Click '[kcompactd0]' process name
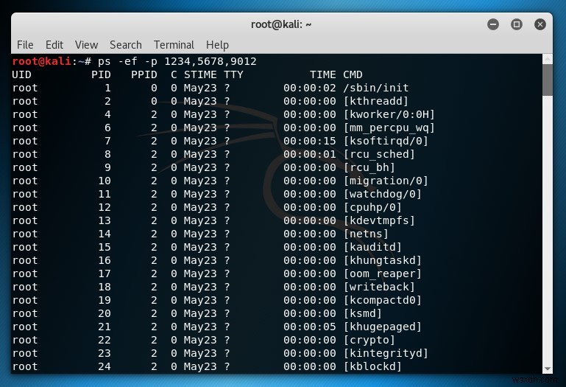Viewport: 566px width, 387px height. [x=382, y=300]
